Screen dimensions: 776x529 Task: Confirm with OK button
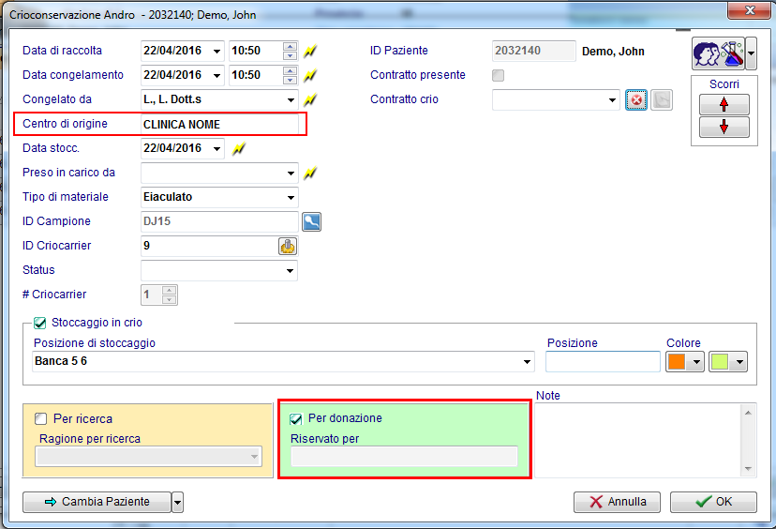click(x=713, y=502)
